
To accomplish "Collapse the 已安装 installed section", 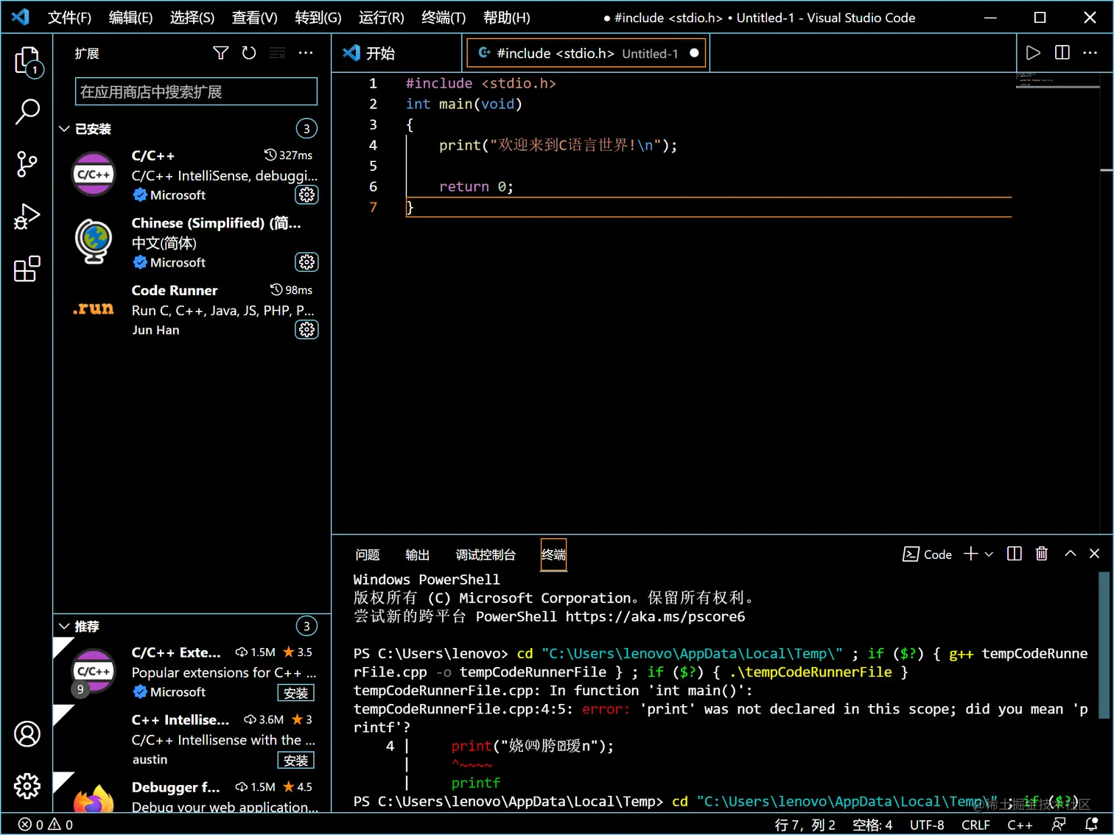I will tap(65, 129).
